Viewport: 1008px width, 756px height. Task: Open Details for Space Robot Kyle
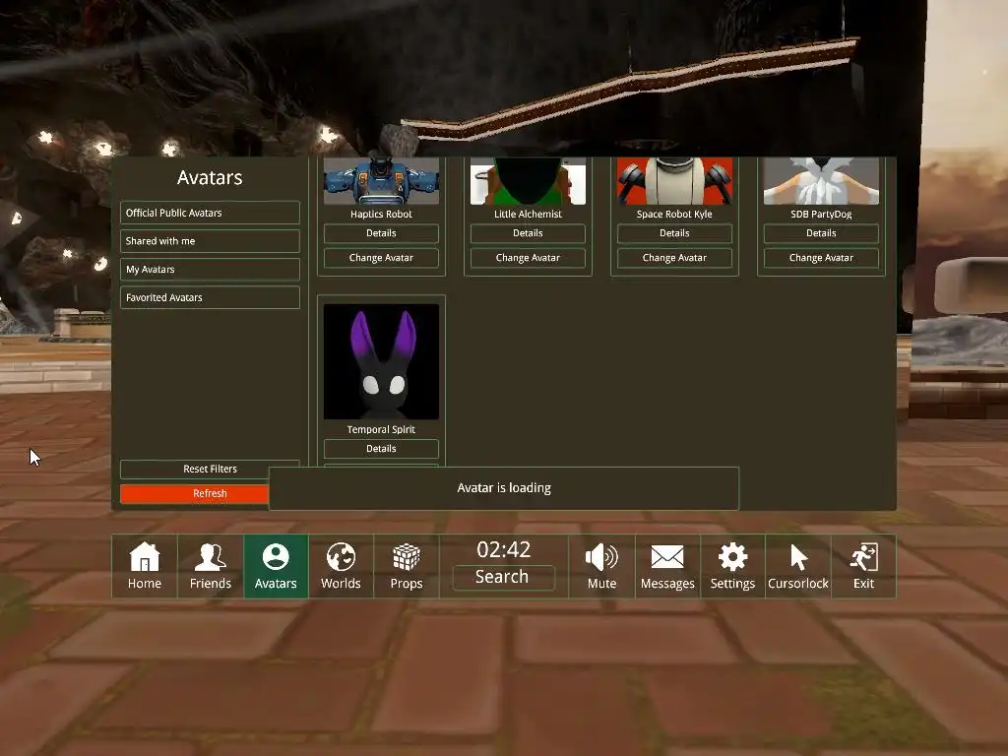click(x=674, y=233)
